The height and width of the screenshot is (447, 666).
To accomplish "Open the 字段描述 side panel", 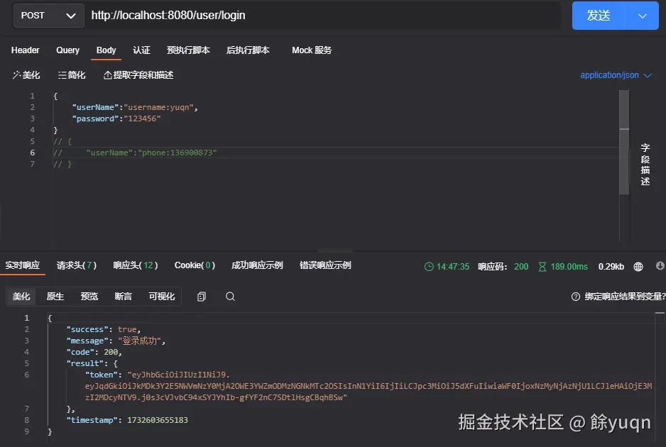I will tap(645, 165).
